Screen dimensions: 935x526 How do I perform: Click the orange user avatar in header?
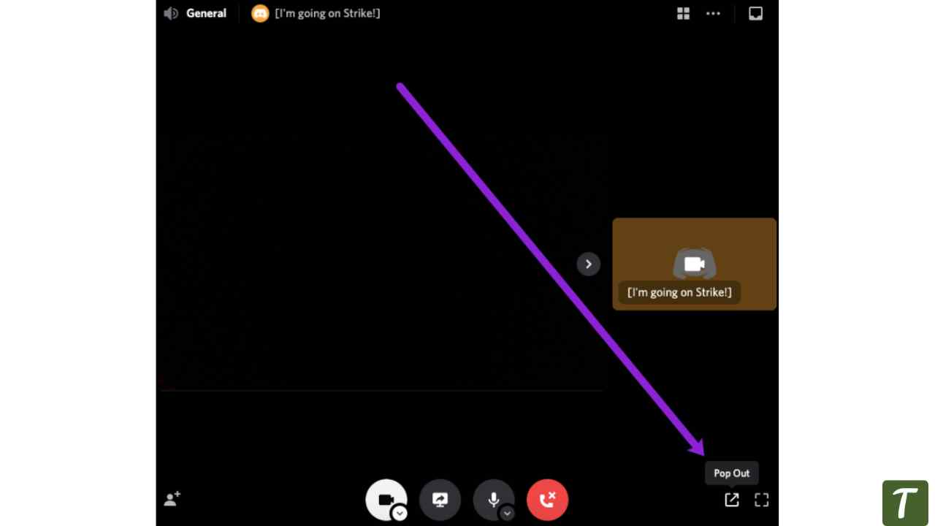tap(260, 13)
